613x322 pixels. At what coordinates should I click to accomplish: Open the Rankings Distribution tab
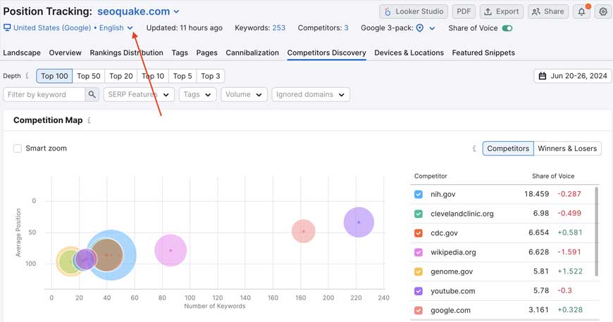coord(126,53)
